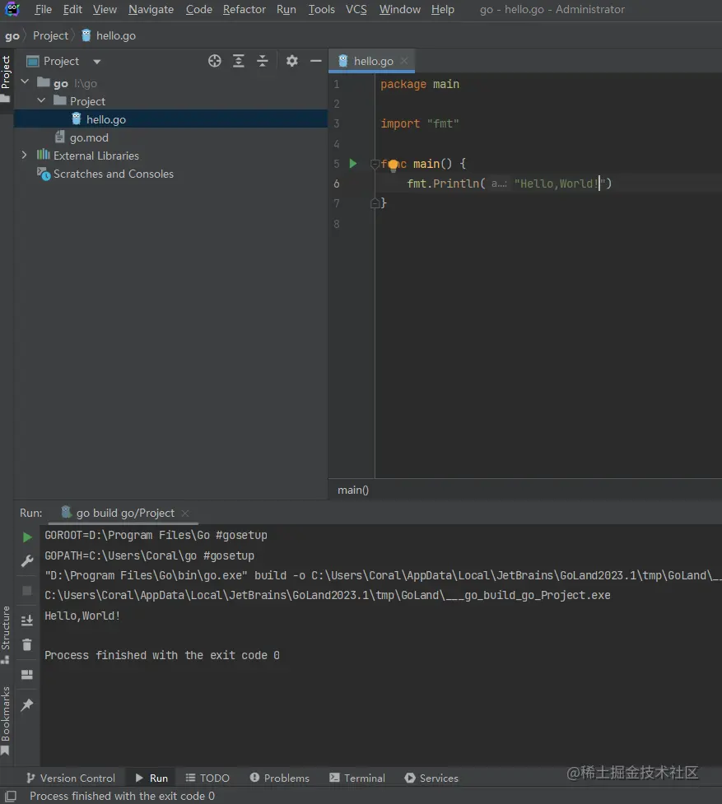The height and width of the screenshot is (804, 722).
Task: Click the hello.go breadcrumb in navigation bar
Action: 109,36
